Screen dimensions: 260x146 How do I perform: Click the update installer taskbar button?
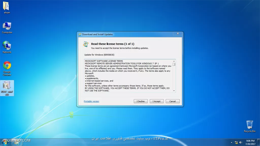(x=17, y=142)
